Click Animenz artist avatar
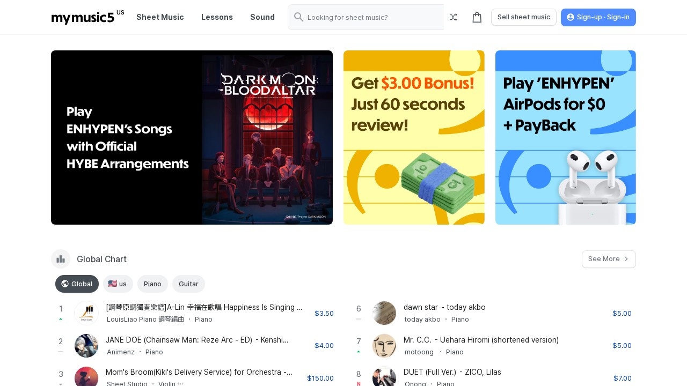The image size is (687, 386). pyautogui.click(x=86, y=346)
